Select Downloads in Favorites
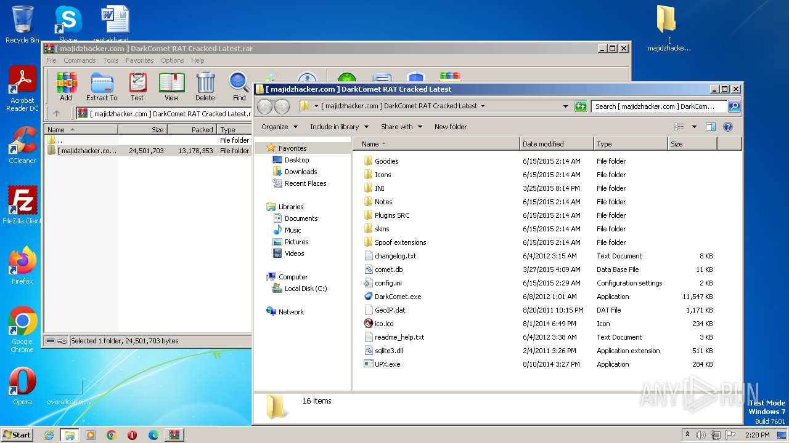The width and height of the screenshot is (789, 443). click(x=301, y=172)
